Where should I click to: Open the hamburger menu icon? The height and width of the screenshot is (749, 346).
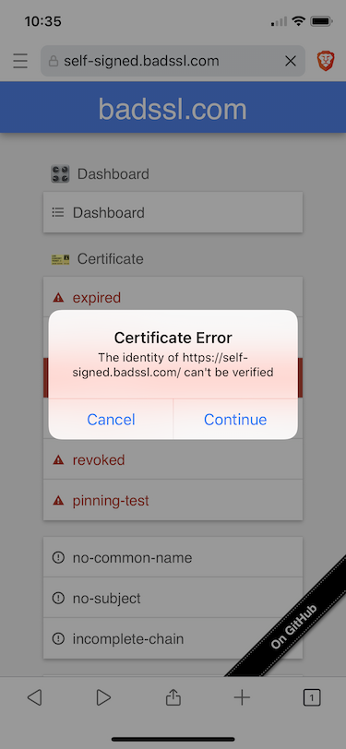pyautogui.click(x=20, y=61)
